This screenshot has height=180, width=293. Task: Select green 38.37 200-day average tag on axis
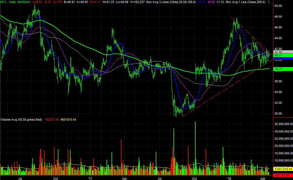click(x=283, y=69)
